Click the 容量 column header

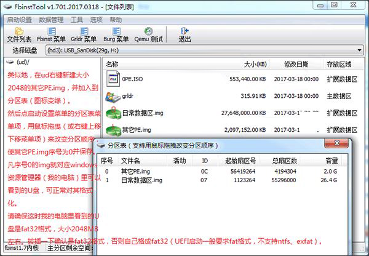[x=332, y=161]
